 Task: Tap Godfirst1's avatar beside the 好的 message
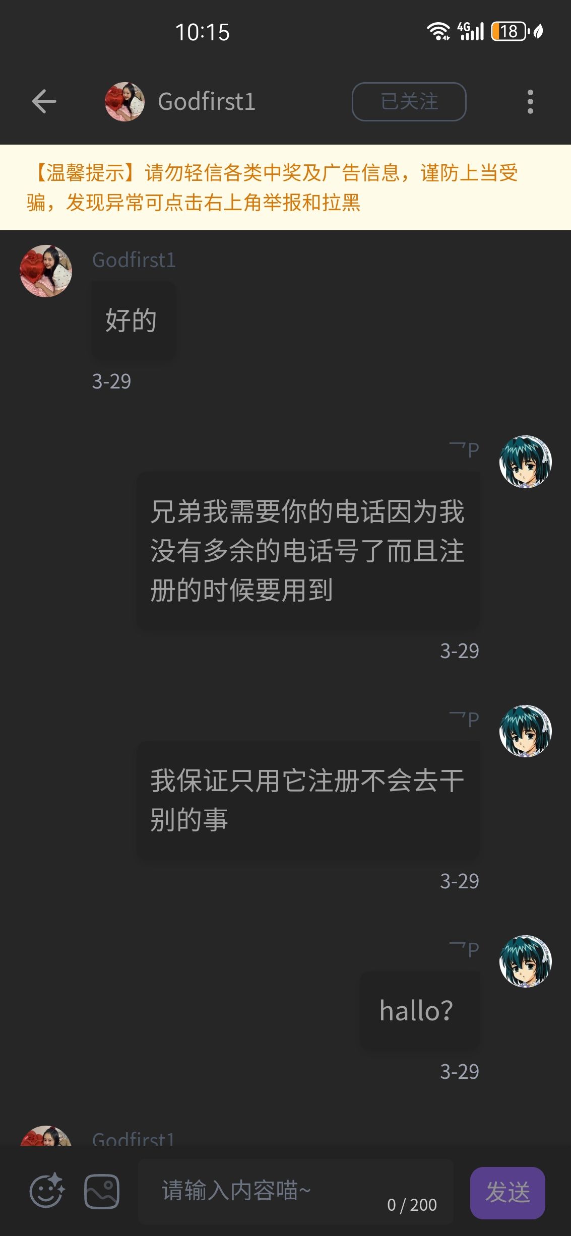[x=46, y=271]
